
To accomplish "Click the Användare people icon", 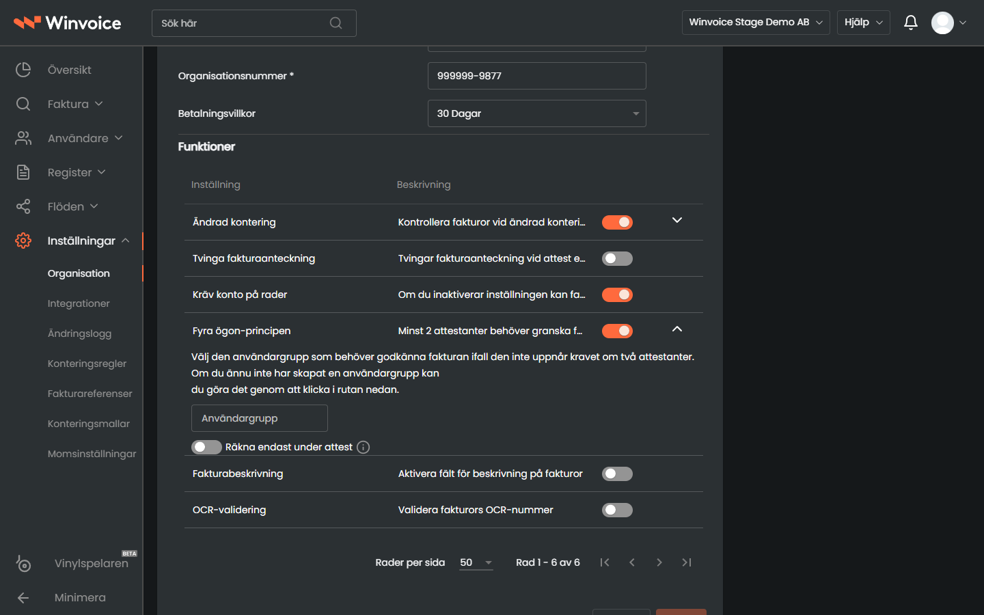I will 23,138.
